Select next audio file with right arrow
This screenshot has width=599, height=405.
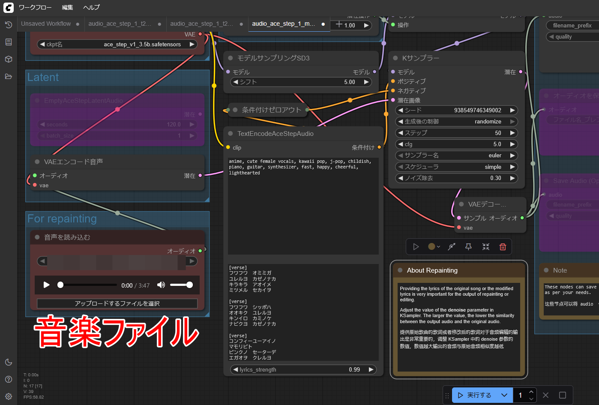tap(192, 261)
